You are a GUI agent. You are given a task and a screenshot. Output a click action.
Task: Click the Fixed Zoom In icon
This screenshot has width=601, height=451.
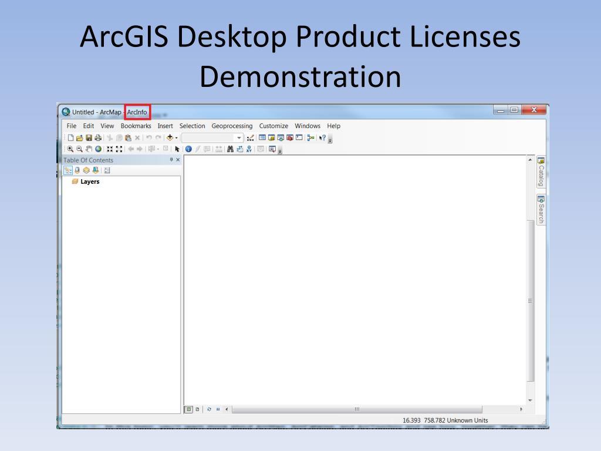pyautogui.click(x=110, y=149)
